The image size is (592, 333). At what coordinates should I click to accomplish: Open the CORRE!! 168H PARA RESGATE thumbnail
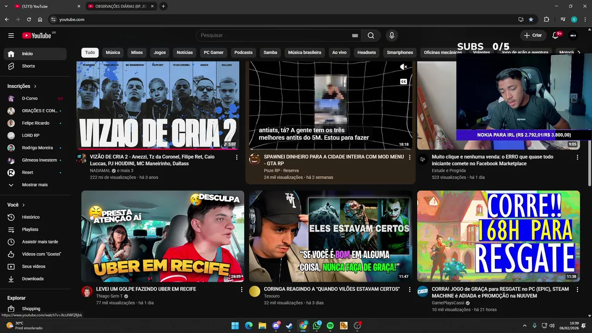(x=499, y=236)
